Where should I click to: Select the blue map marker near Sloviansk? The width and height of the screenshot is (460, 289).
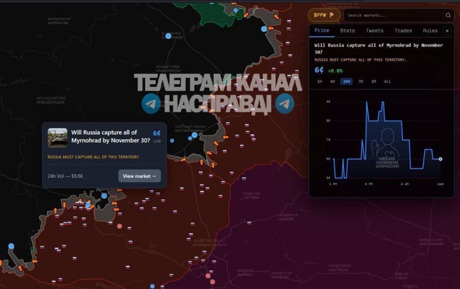pyautogui.click(x=168, y=37)
